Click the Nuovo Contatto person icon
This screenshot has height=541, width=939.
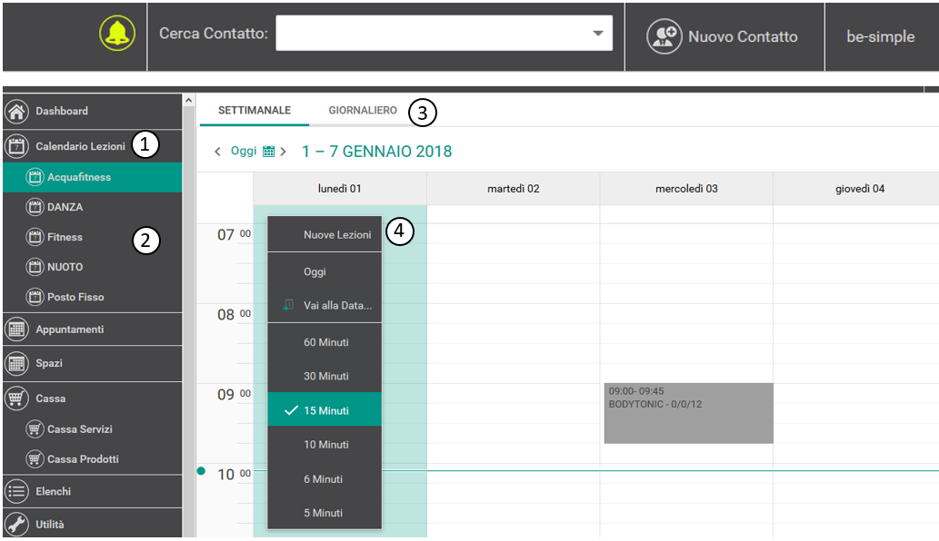(664, 36)
